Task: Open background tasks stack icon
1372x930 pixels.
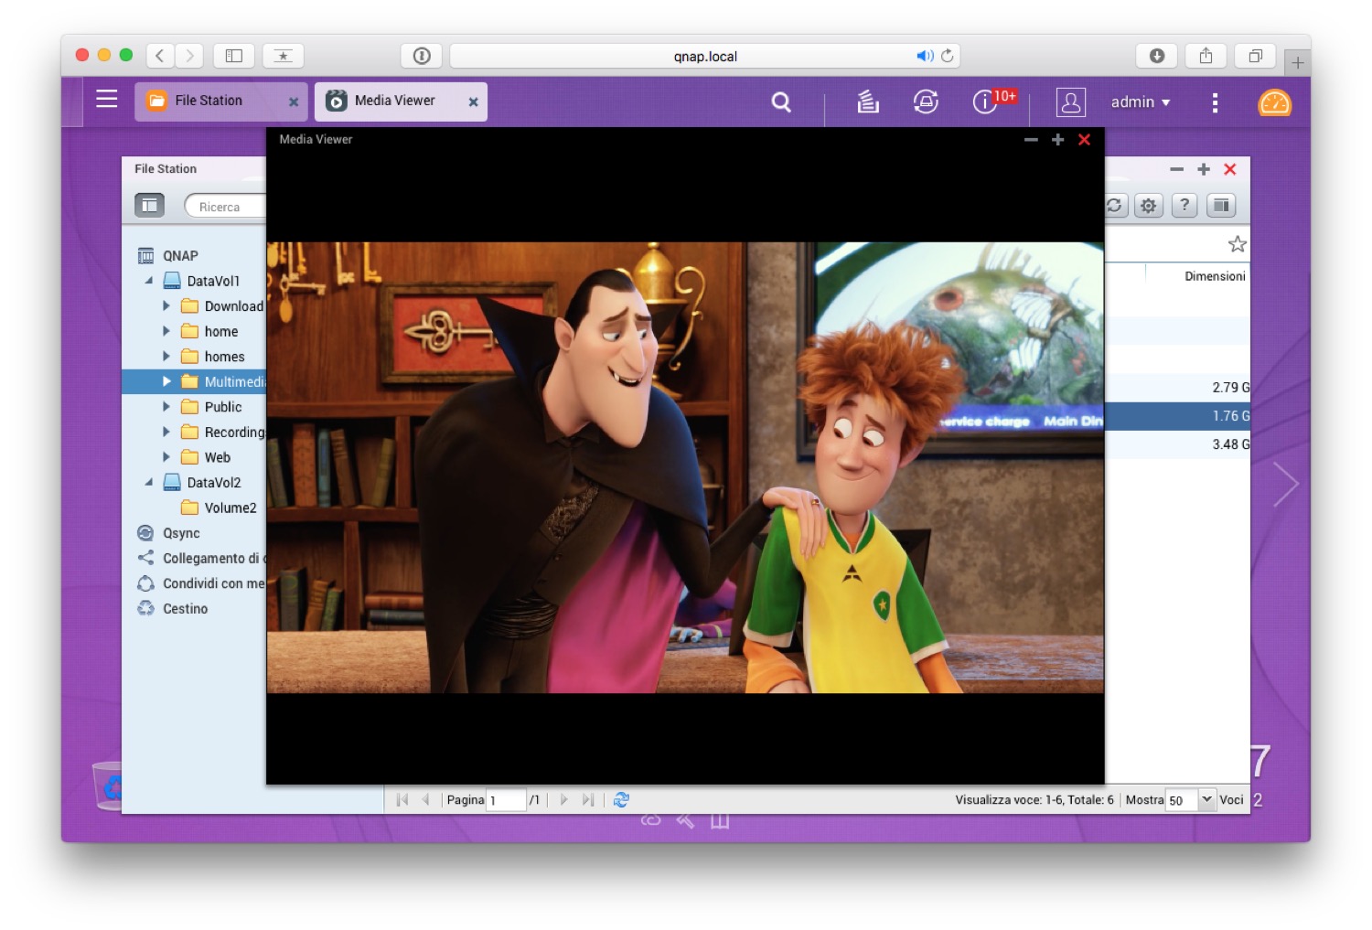Action: coord(868,102)
